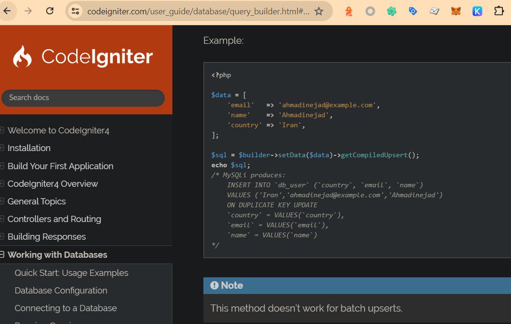This screenshot has height=324, width=511.
Task: Click the 'country' key in array
Action: click(x=244, y=125)
